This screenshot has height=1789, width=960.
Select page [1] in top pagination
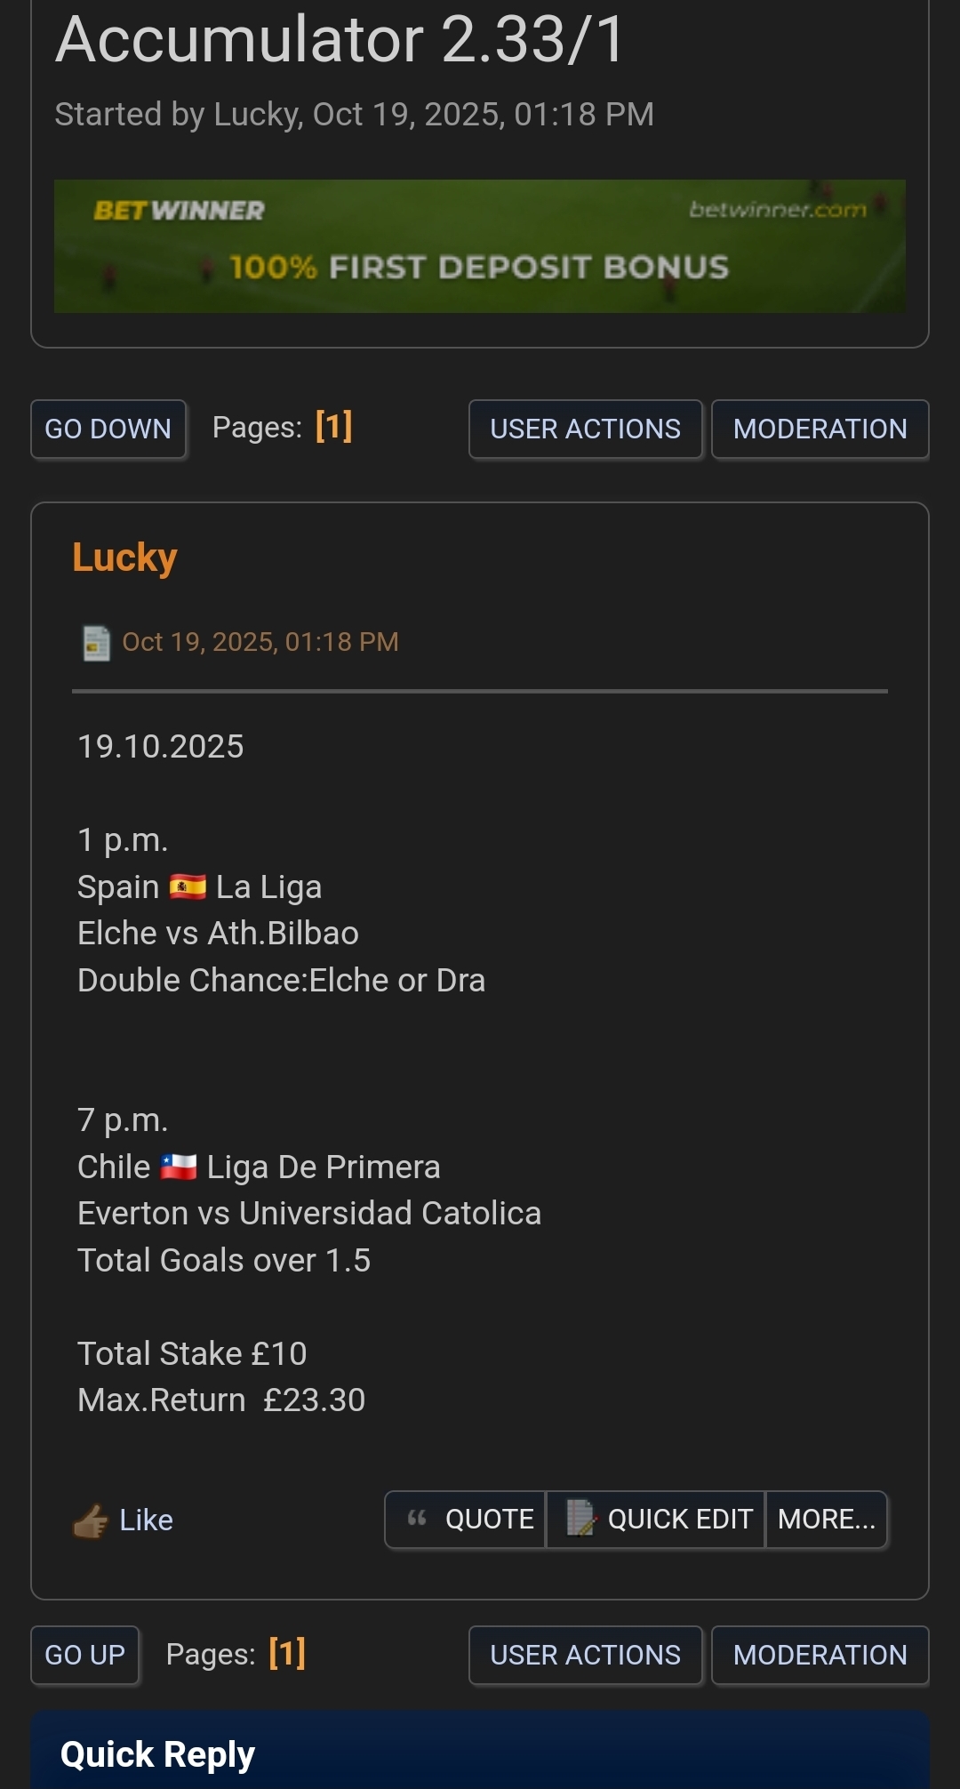click(333, 427)
